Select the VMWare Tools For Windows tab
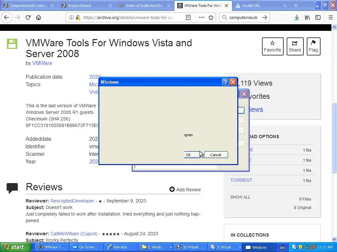The height and width of the screenshot is (252, 337). point(203,5)
